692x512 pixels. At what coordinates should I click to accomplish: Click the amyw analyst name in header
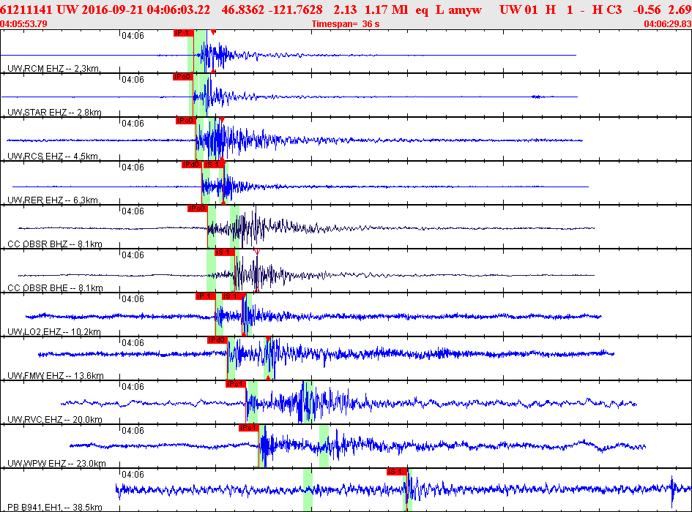click(x=465, y=10)
